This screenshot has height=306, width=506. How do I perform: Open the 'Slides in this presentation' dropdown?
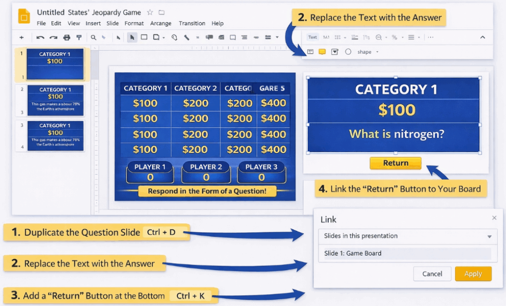[x=409, y=236]
